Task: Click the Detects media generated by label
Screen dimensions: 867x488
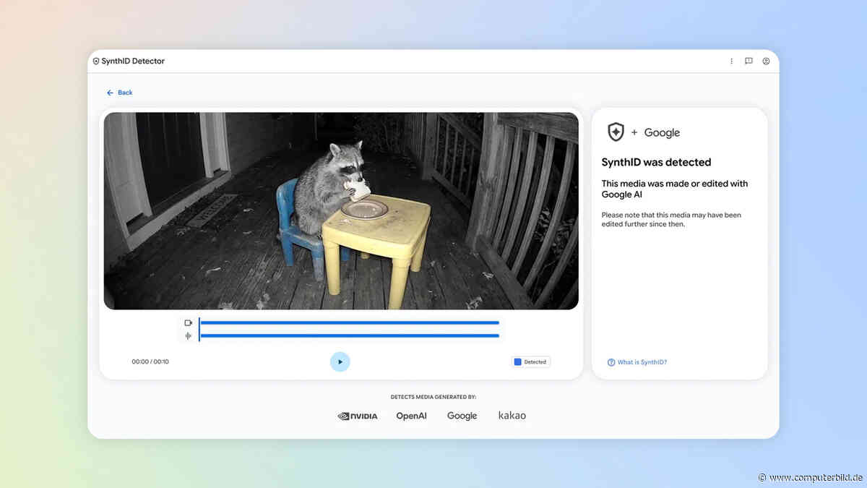Action: [433, 397]
